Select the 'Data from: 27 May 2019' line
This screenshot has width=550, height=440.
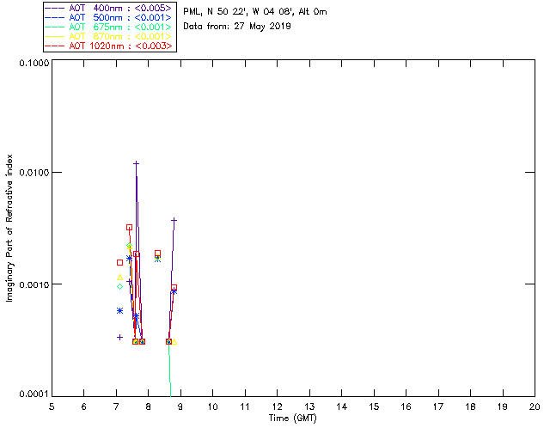(x=237, y=27)
